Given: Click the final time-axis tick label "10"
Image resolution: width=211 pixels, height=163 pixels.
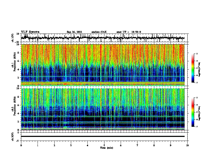Looking at the screenshot, I should (187, 145).
